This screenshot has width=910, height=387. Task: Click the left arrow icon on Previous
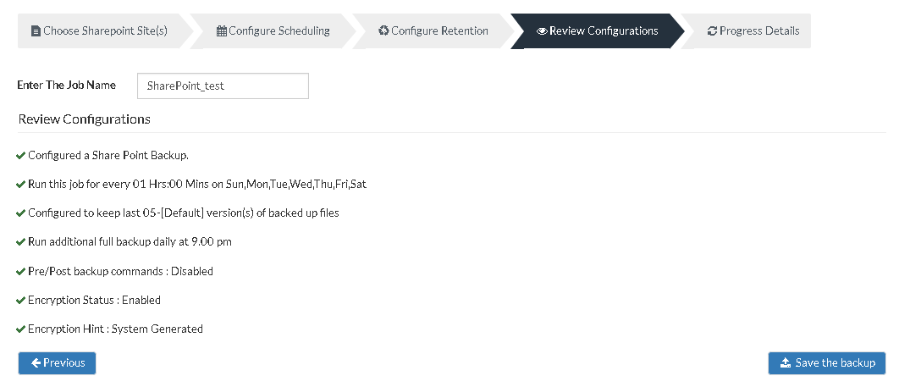(36, 362)
